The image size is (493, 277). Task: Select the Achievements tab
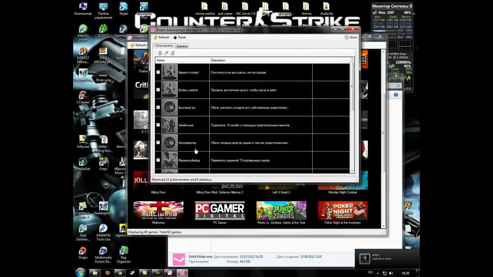[x=164, y=46]
